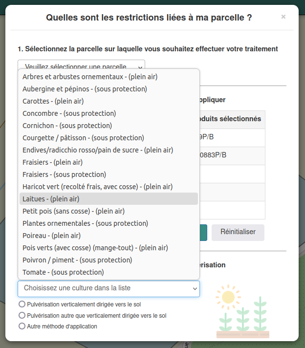Viewport: 305px width, 348px height.
Task: Select vertical soil-directed spraying radio
Action: click(x=22, y=304)
